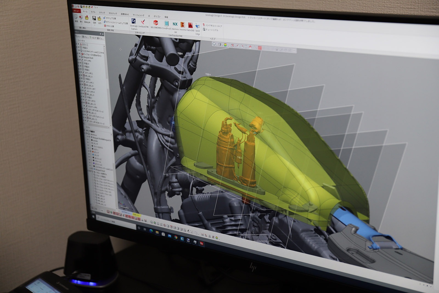Click the Windows Start button
Viewport: 439px width, 293px height.
click(93, 217)
